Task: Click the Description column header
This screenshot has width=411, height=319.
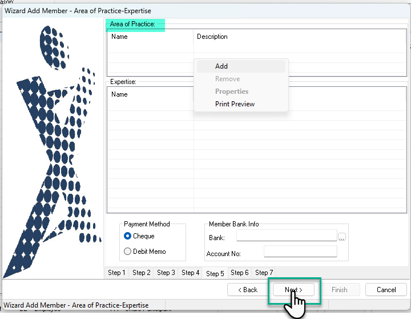Action: (x=300, y=37)
